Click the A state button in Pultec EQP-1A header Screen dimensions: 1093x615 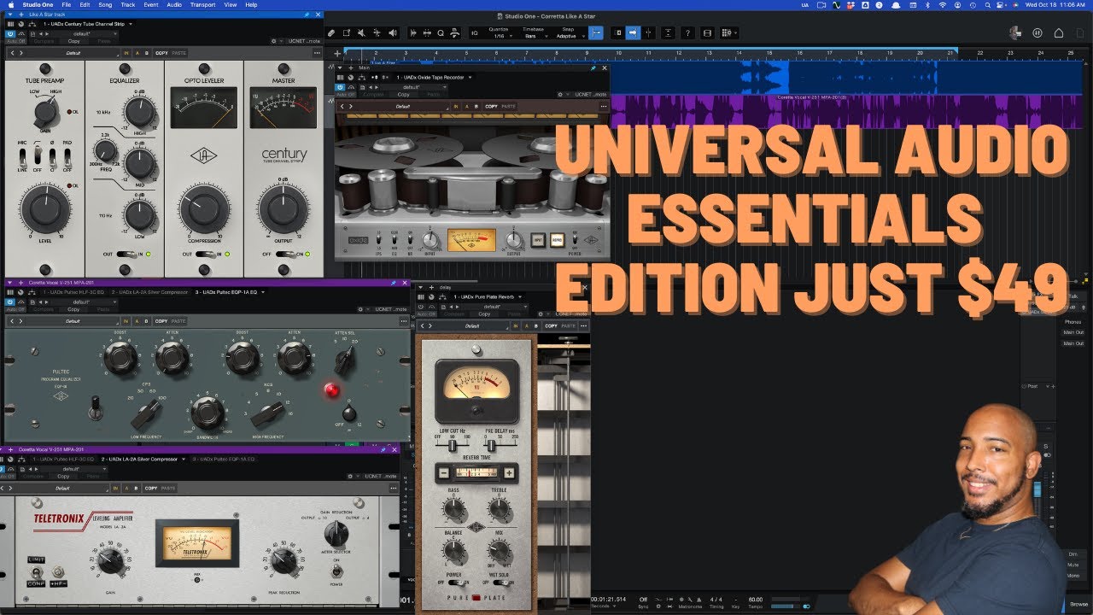137,321
